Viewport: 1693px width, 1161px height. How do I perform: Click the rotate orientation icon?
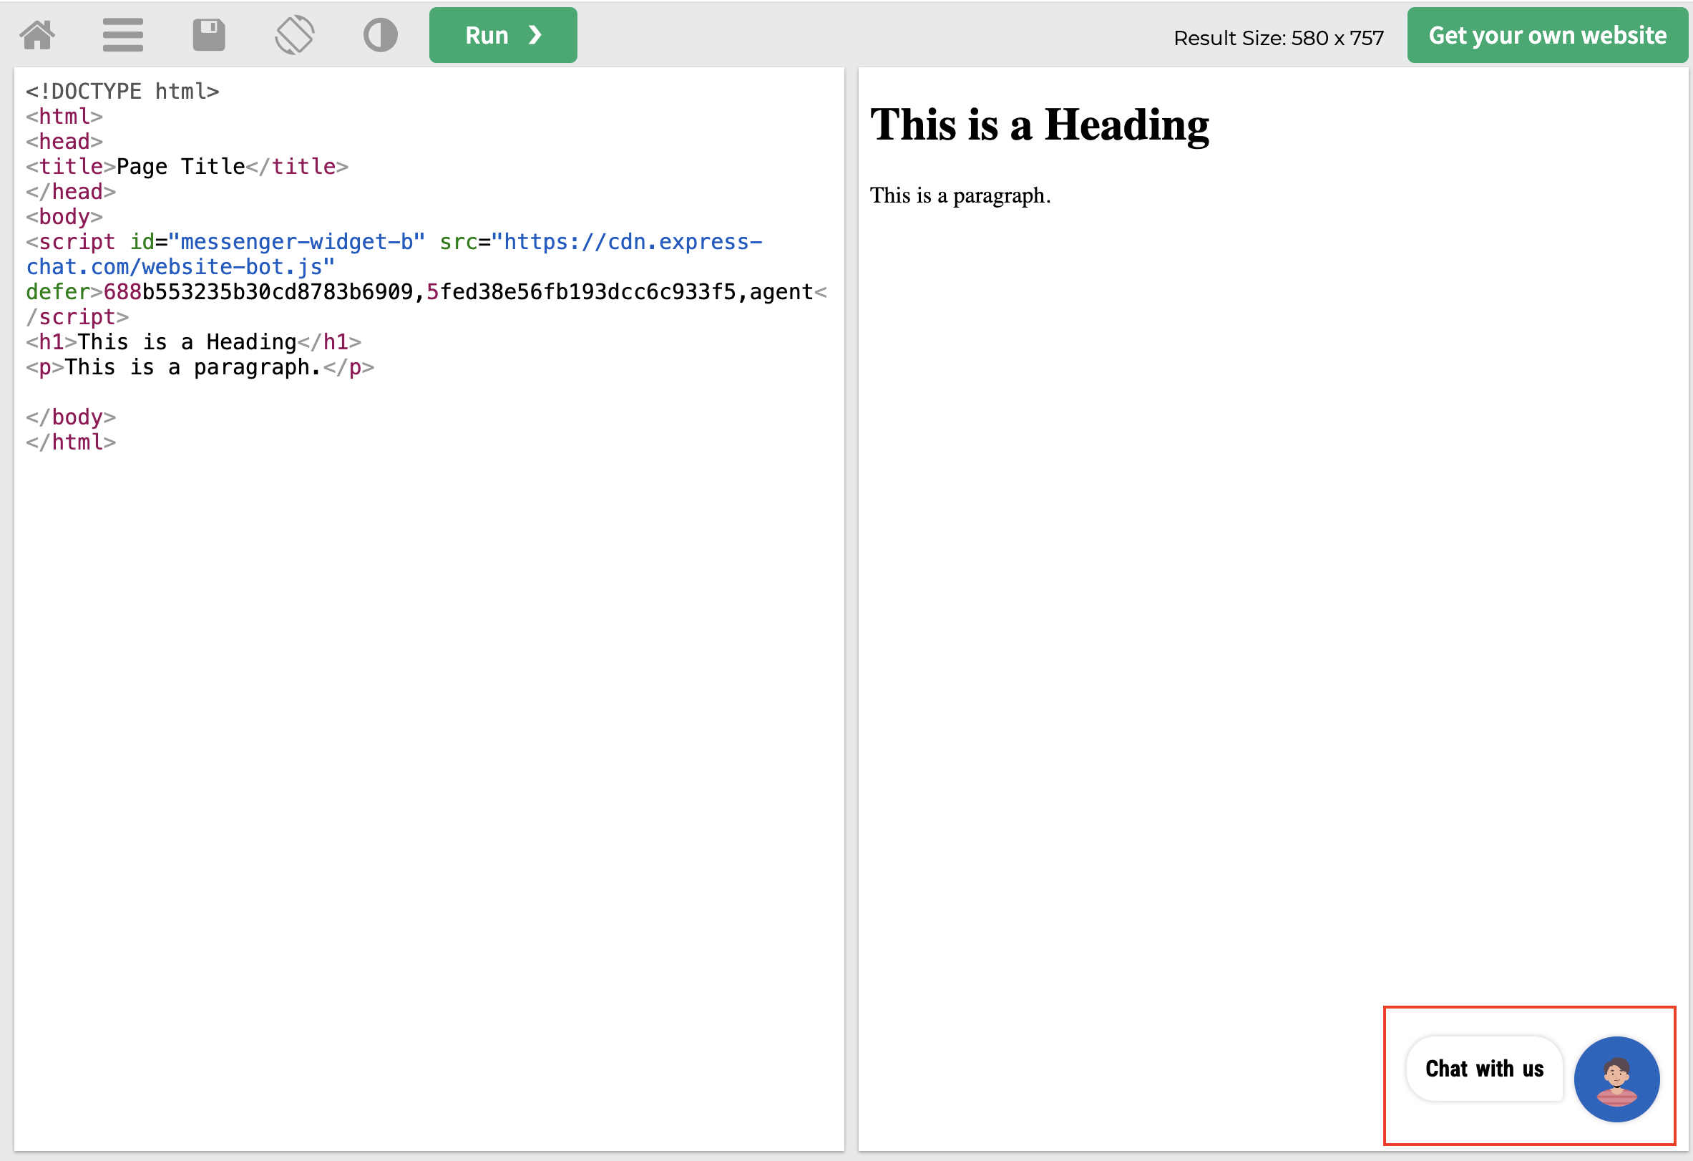[x=294, y=35]
